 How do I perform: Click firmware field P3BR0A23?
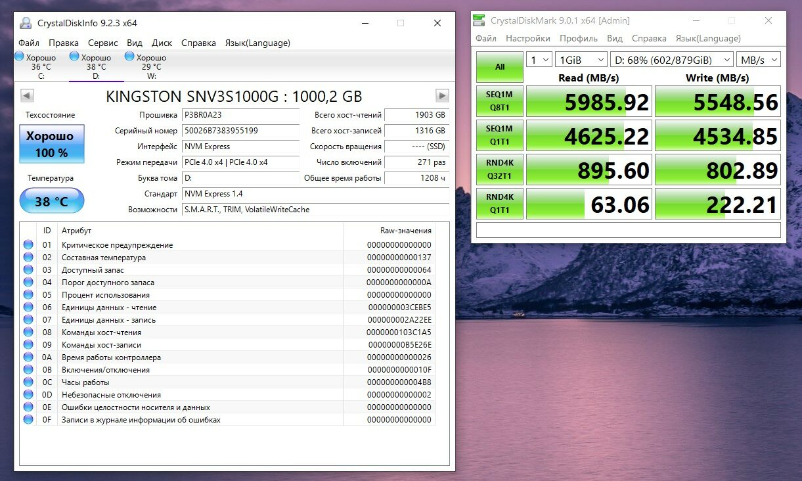click(x=240, y=115)
